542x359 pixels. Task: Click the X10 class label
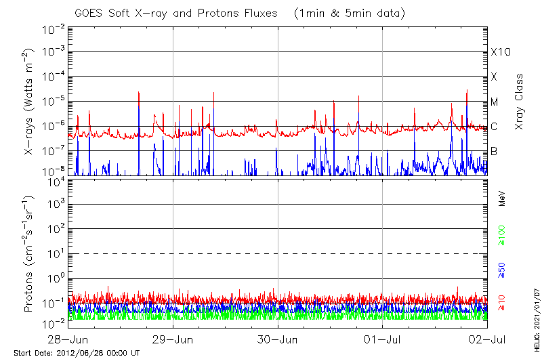coord(499,52)
